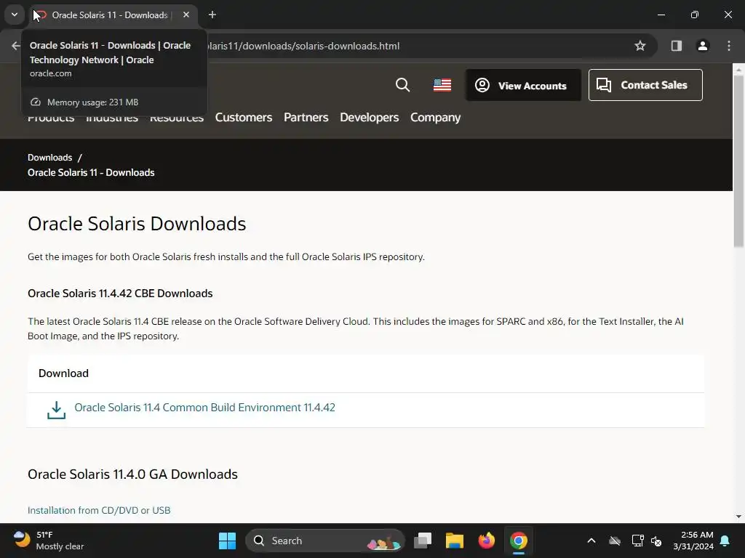Open the weather widget in taskbar

click(x=48, y=541)
